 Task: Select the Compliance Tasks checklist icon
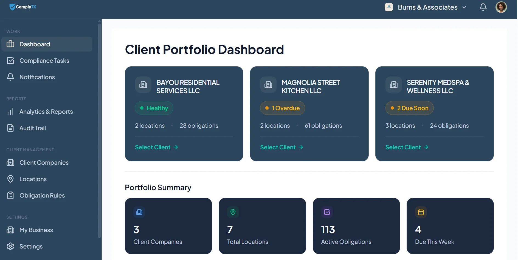(x=11, y=61)
